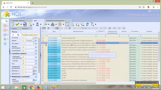
Task: Open the people group sidebar icon
Action: click(x=5, y=35)
